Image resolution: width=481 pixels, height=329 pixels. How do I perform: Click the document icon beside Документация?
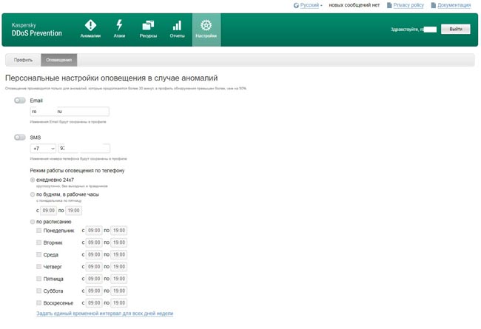tap(434, 5)
